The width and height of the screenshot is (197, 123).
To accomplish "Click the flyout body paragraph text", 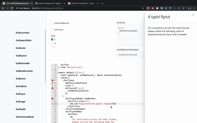I will click(x=169, y=31).
